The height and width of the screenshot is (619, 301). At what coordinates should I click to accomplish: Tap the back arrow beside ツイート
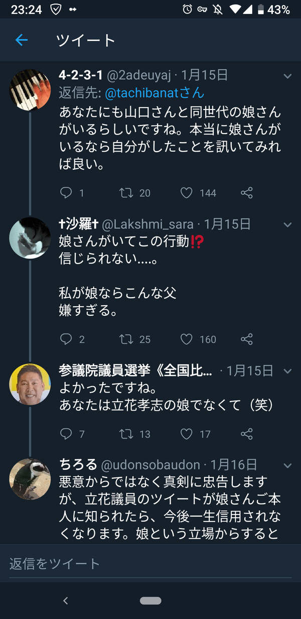coord(21,40)
